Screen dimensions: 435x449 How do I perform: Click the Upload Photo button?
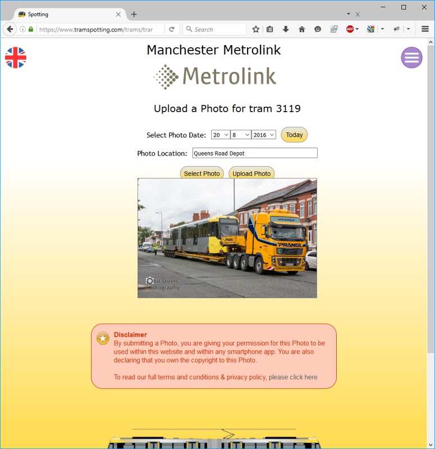(x=251, y=173)
